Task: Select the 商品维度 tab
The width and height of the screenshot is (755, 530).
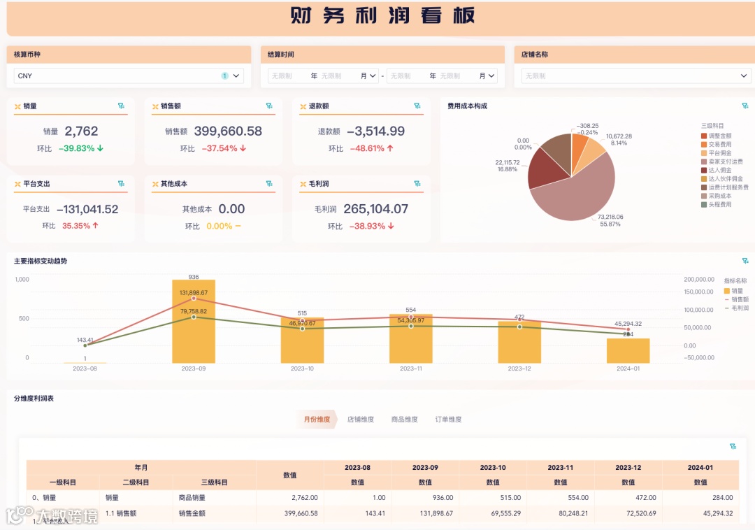Action: [404, 420]
